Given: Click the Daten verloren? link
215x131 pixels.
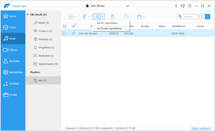Looking at the screenshot, I should pyautogui.click(x=201, y=128).
